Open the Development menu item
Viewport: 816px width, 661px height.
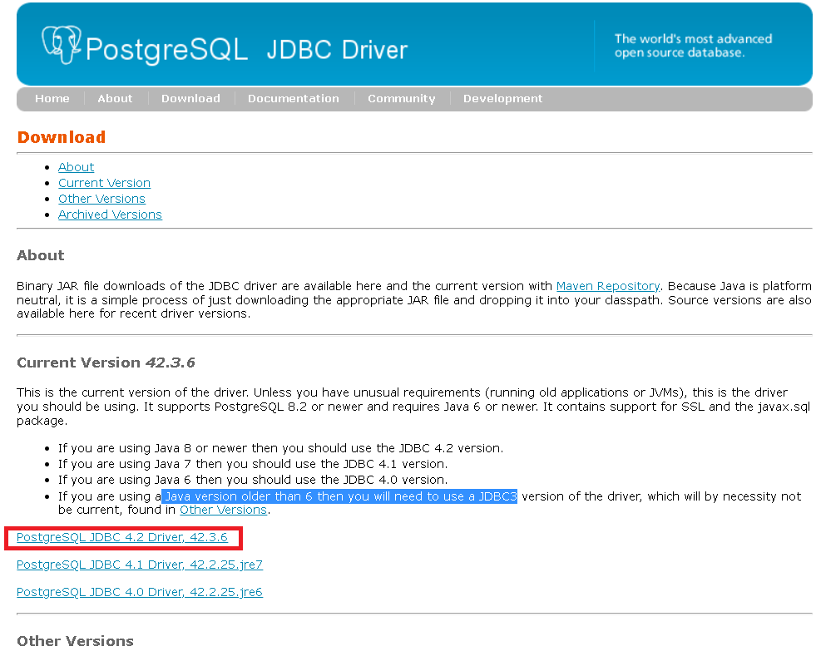(x=502, y=98)
